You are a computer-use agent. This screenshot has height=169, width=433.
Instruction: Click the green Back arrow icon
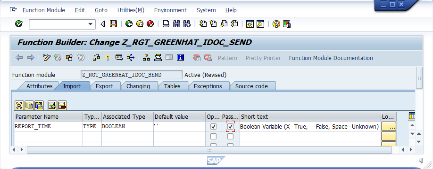point(129,24)
